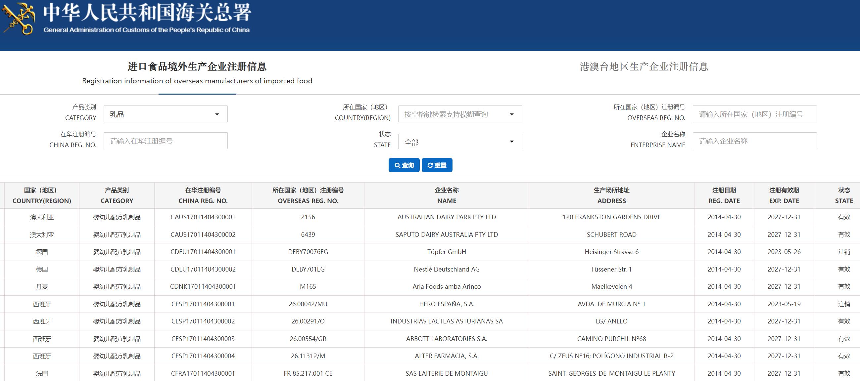Click overseas number DEBY701EG
This screenshot has width=860, height=381.
[x=308, y=269]
